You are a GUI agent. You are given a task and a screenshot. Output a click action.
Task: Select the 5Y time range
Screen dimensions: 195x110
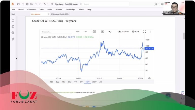click(x=81, y=82)
